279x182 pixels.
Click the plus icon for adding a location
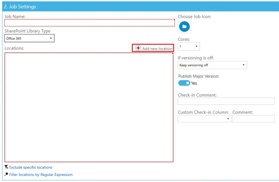pyautogui.click(x=138, y=48)
